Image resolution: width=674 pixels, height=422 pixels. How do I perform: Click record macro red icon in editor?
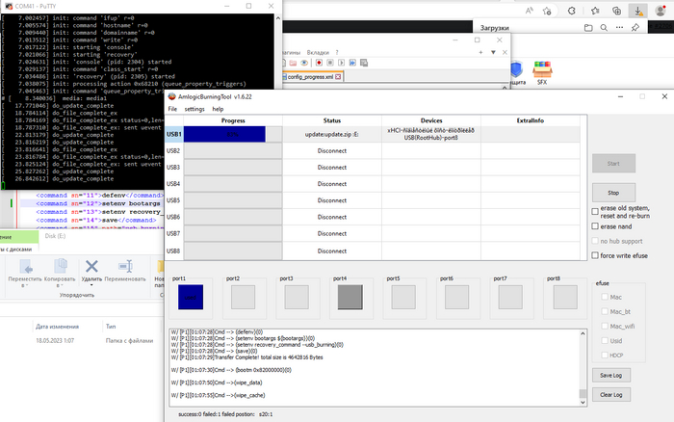(319, 63)
